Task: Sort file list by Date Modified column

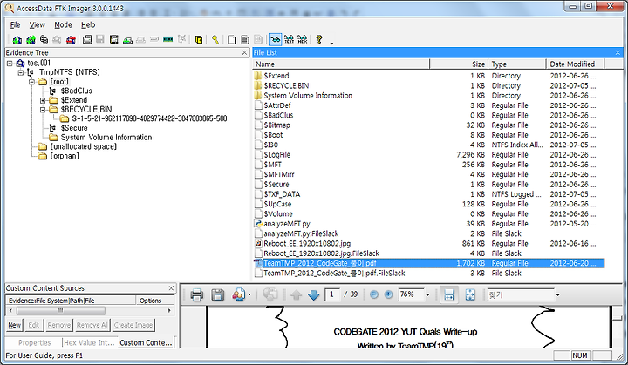Action: tap(575, 64)
